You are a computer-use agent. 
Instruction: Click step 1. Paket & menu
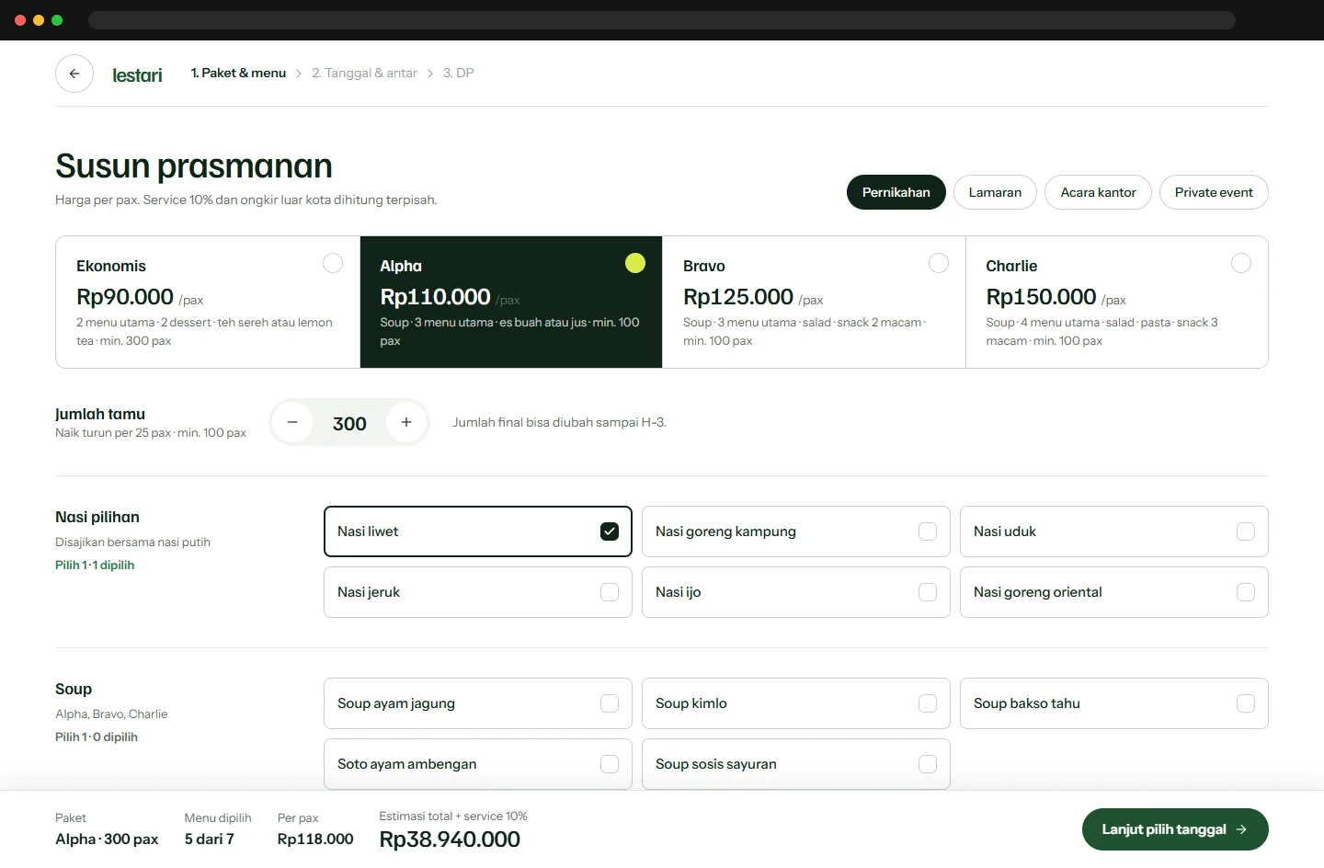tap(238, 73)
